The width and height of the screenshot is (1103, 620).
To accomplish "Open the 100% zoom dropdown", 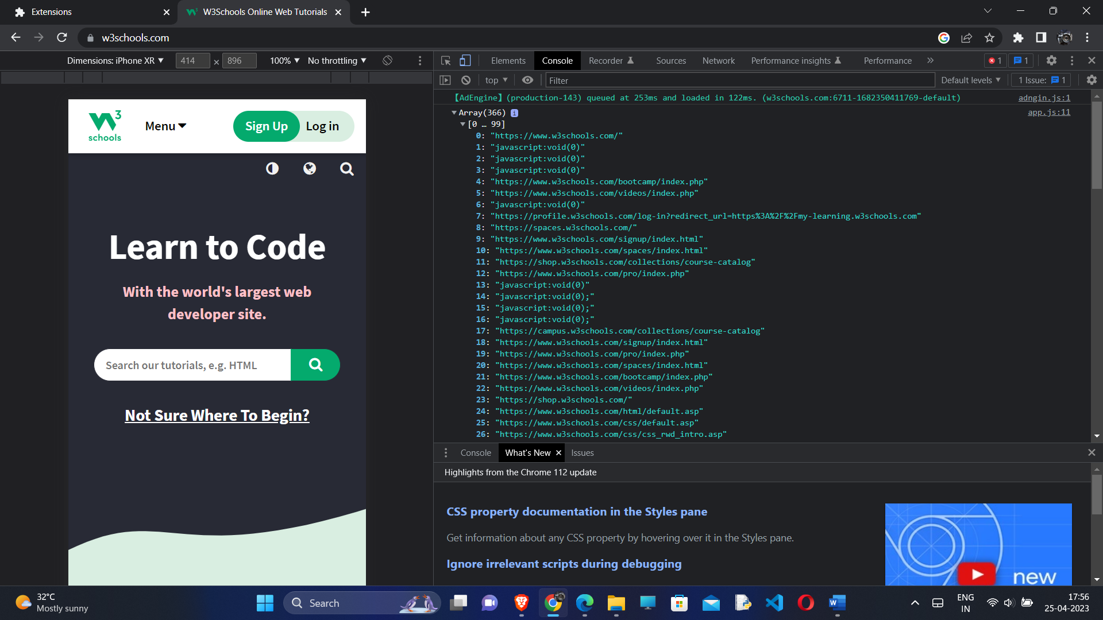I will (x=285, y=60).
